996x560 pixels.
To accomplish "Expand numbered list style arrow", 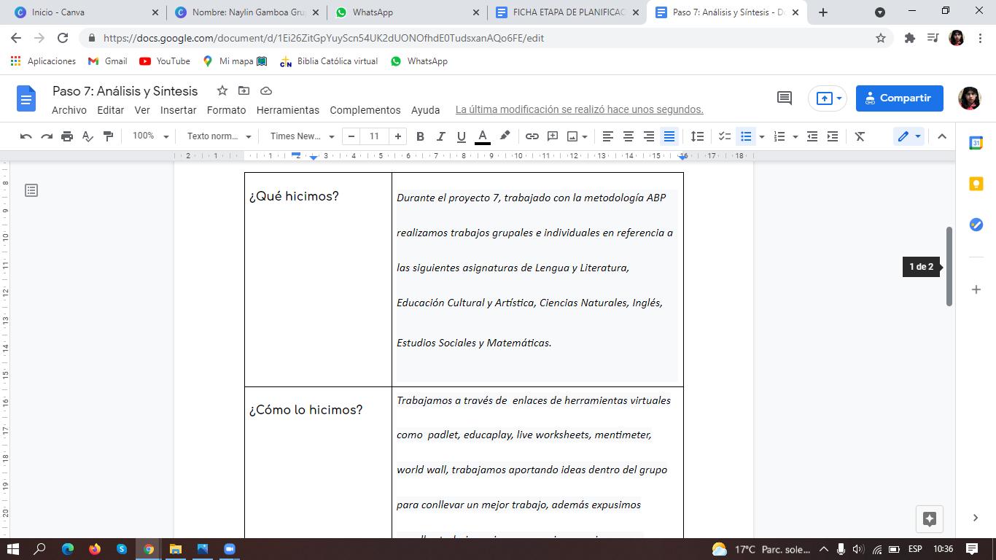I will pos(795,137).
